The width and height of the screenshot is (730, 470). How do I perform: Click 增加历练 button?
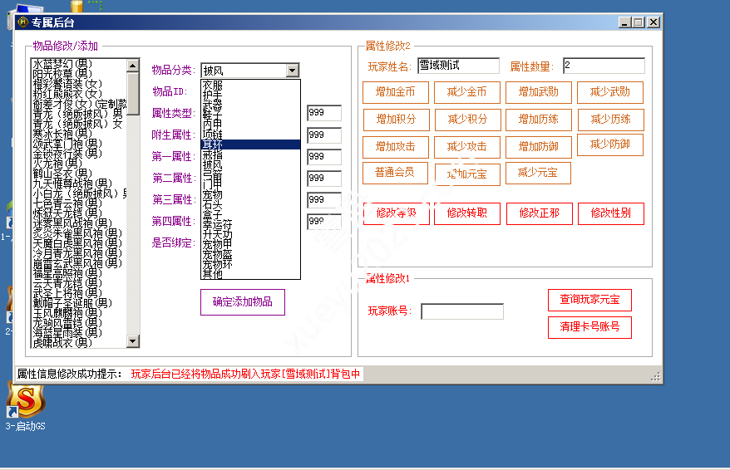click(x=539, y=120)
